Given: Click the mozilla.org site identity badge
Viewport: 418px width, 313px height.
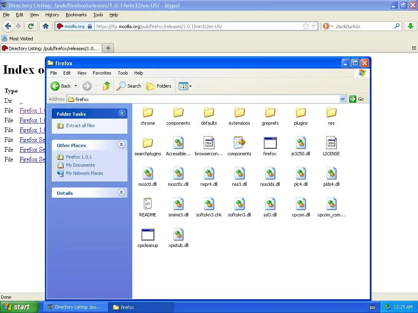Looking at the screenshot, I should pos(74,26).
